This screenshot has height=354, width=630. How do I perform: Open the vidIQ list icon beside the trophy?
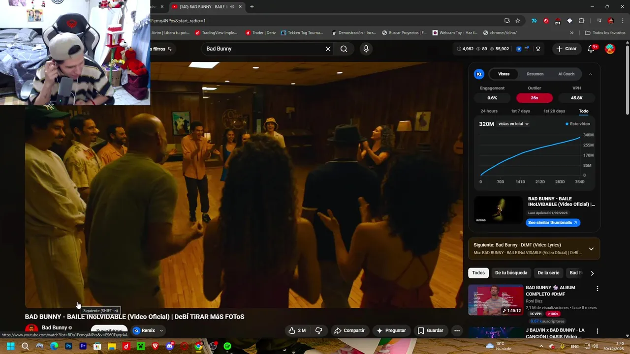(527, 49)
